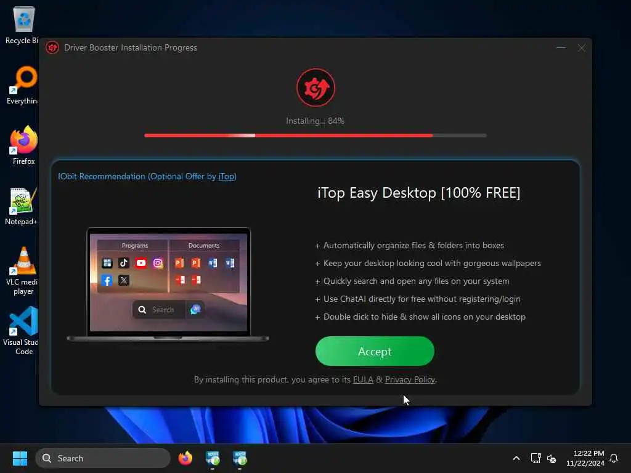Image resolution: width=631 pixels, height=473 pixels.
Task: Click the green Accept button
Action: coord(375,351)
